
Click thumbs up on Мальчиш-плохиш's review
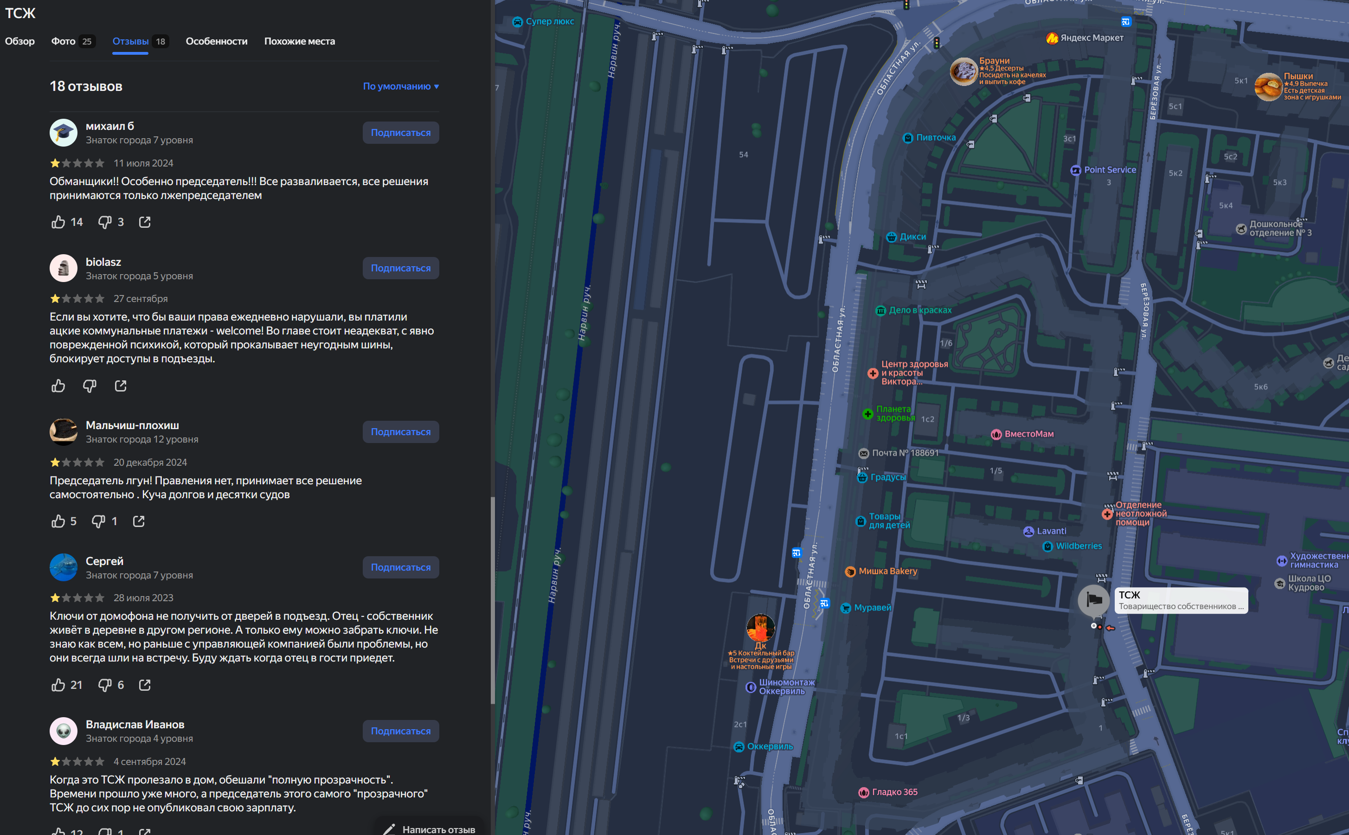click(x=58, y=521)
